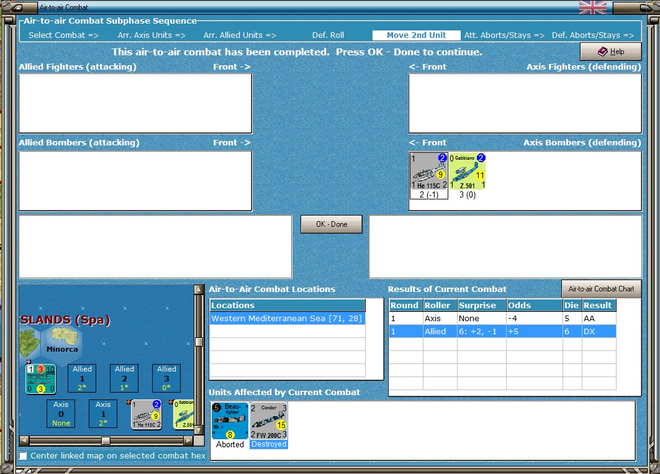The image size is (660, 474).
Task: Click the Allied 2 sea box marker
Action: point(124,378)
